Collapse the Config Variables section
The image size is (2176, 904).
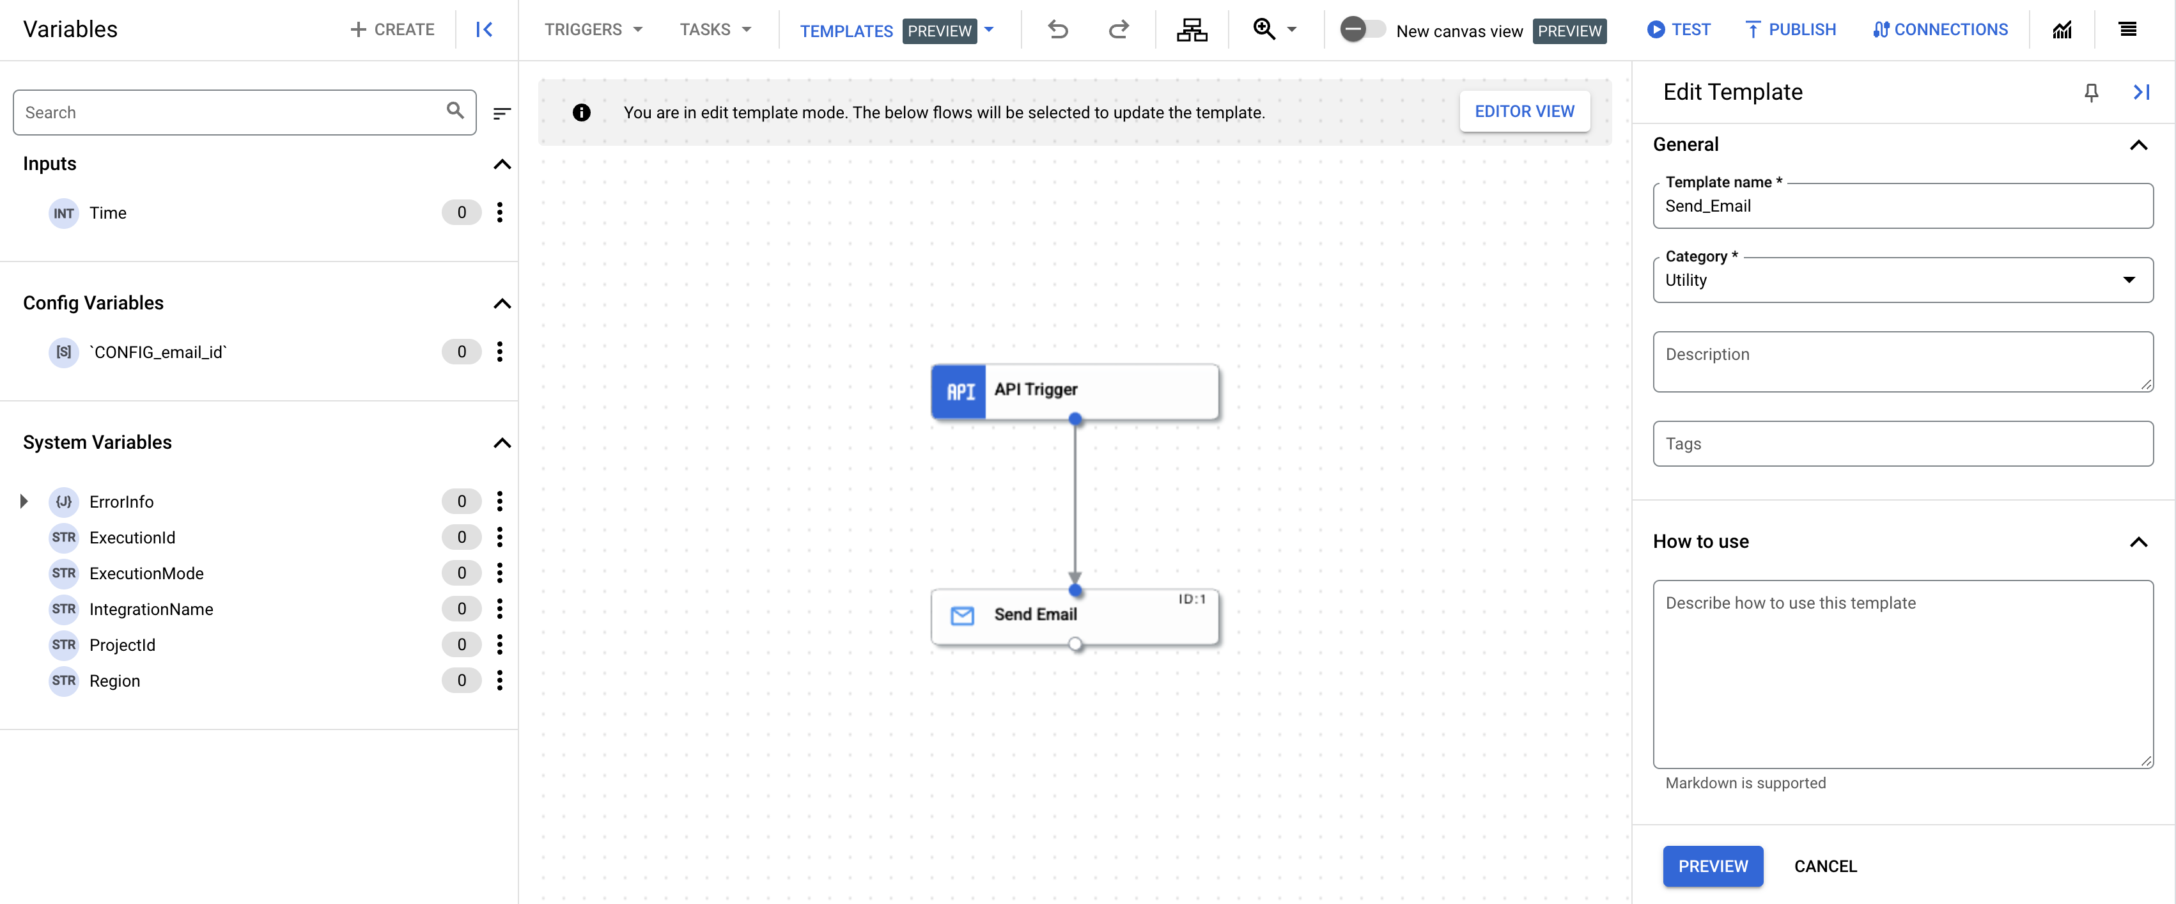[x=502, y=303]
